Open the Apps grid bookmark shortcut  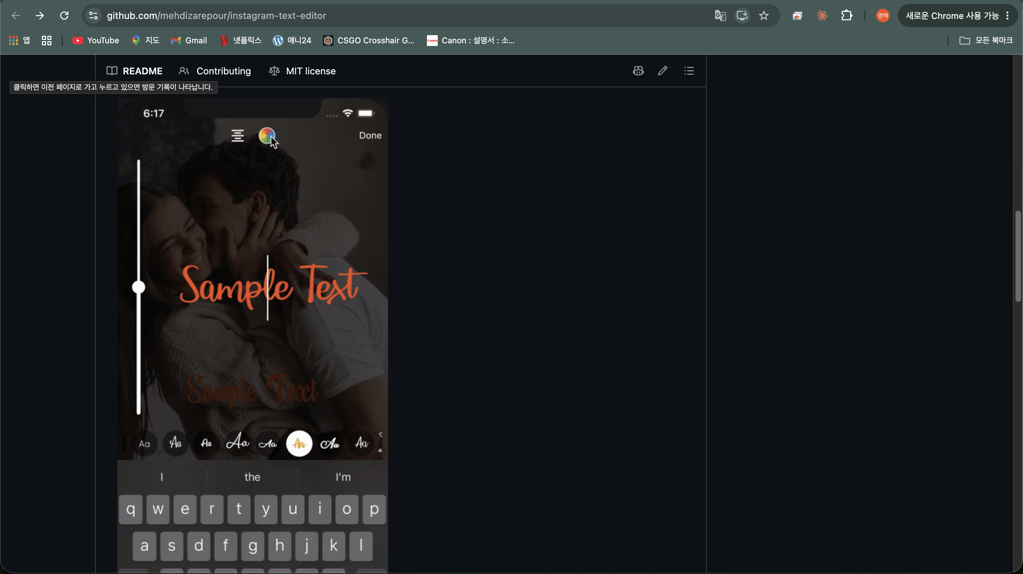(20, 40)
